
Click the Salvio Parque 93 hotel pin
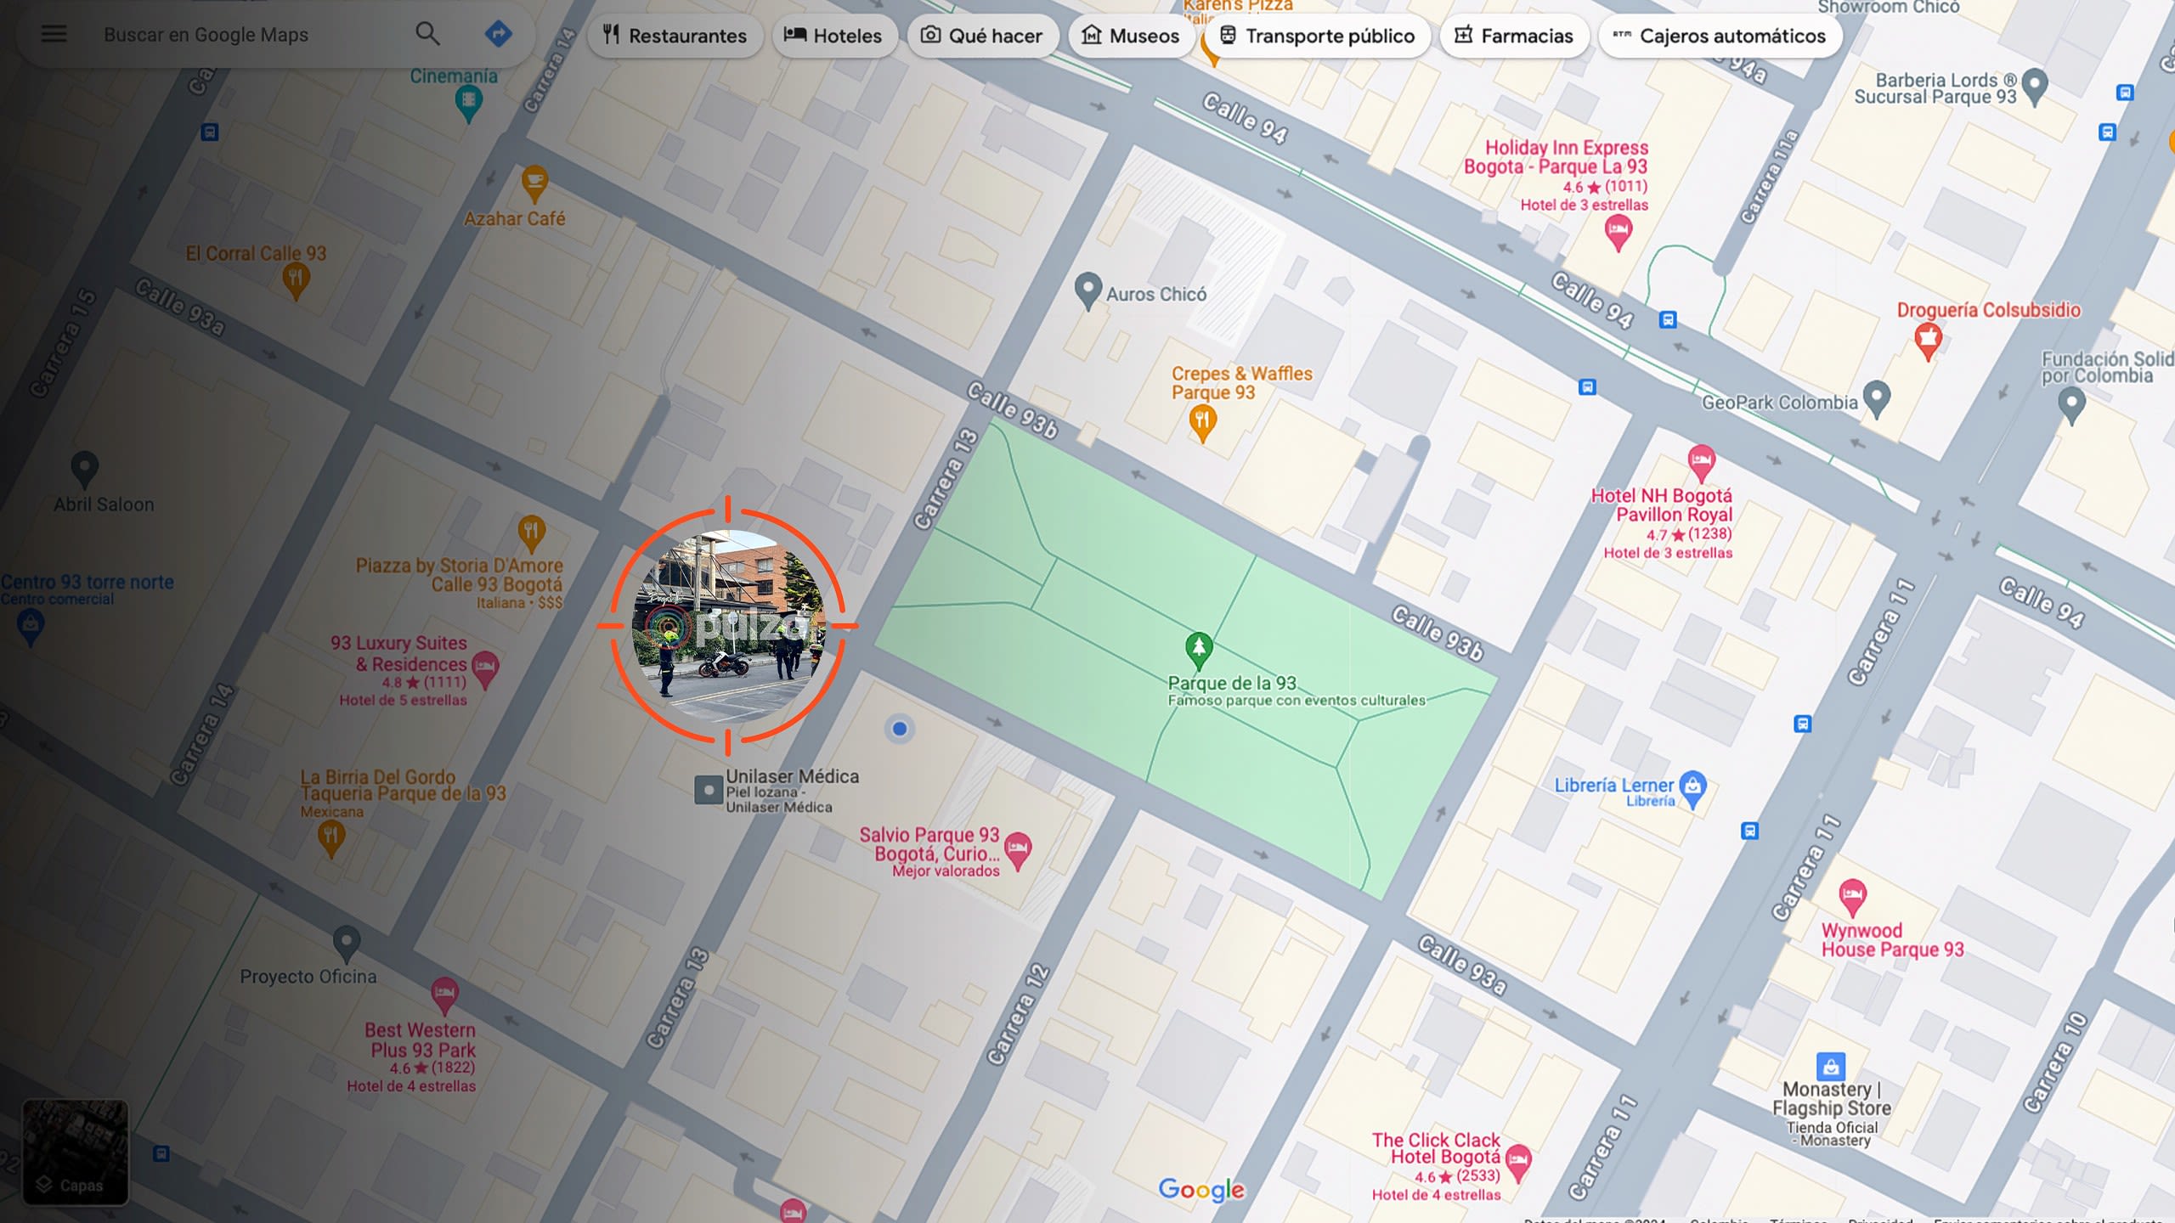coord(1018,850)
